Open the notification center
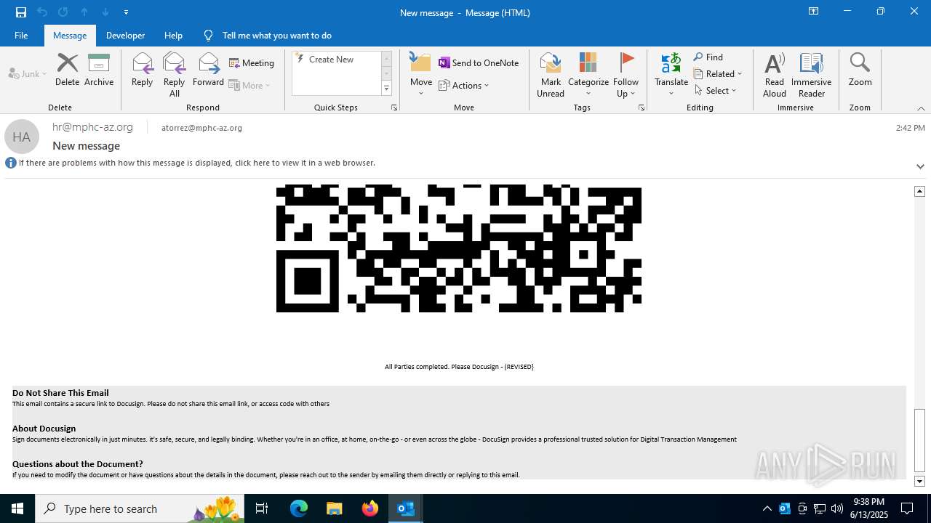931x523 pixels. coord(907,508)
